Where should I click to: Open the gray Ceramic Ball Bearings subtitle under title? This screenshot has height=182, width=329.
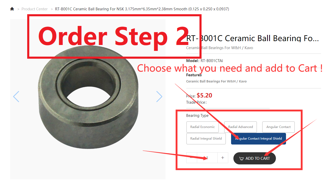pyautogui.click(x=220, y=48)
